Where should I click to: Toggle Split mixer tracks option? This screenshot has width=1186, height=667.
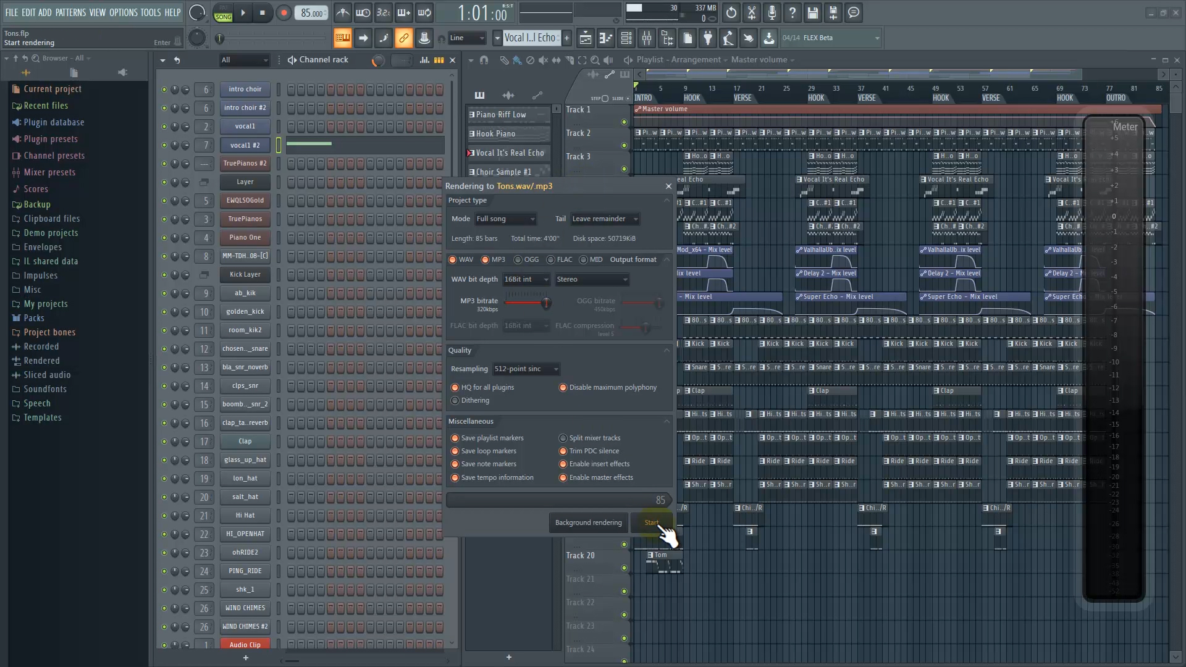(563, 437)
